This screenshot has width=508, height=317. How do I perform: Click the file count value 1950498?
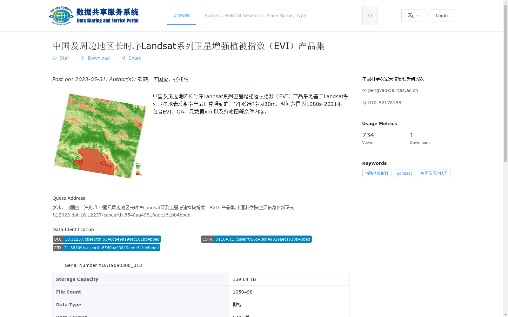coord(243,292)
